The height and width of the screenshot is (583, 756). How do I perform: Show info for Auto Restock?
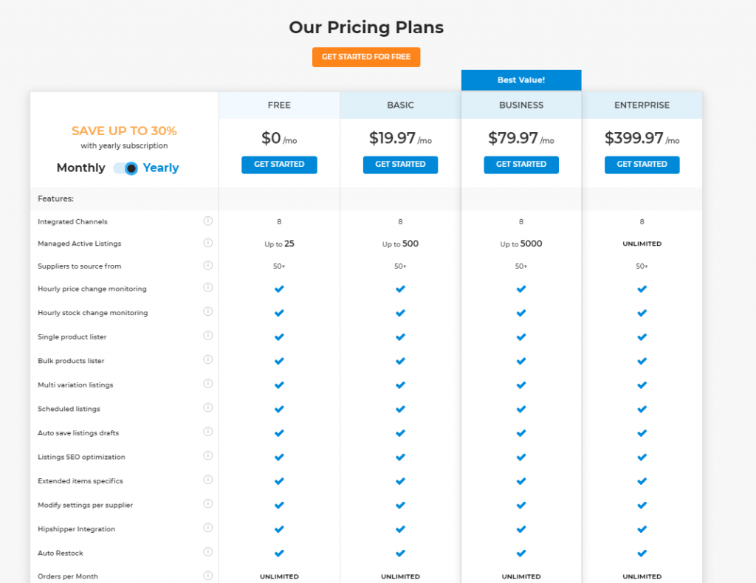pyautogui.click(x=207, y=552)
